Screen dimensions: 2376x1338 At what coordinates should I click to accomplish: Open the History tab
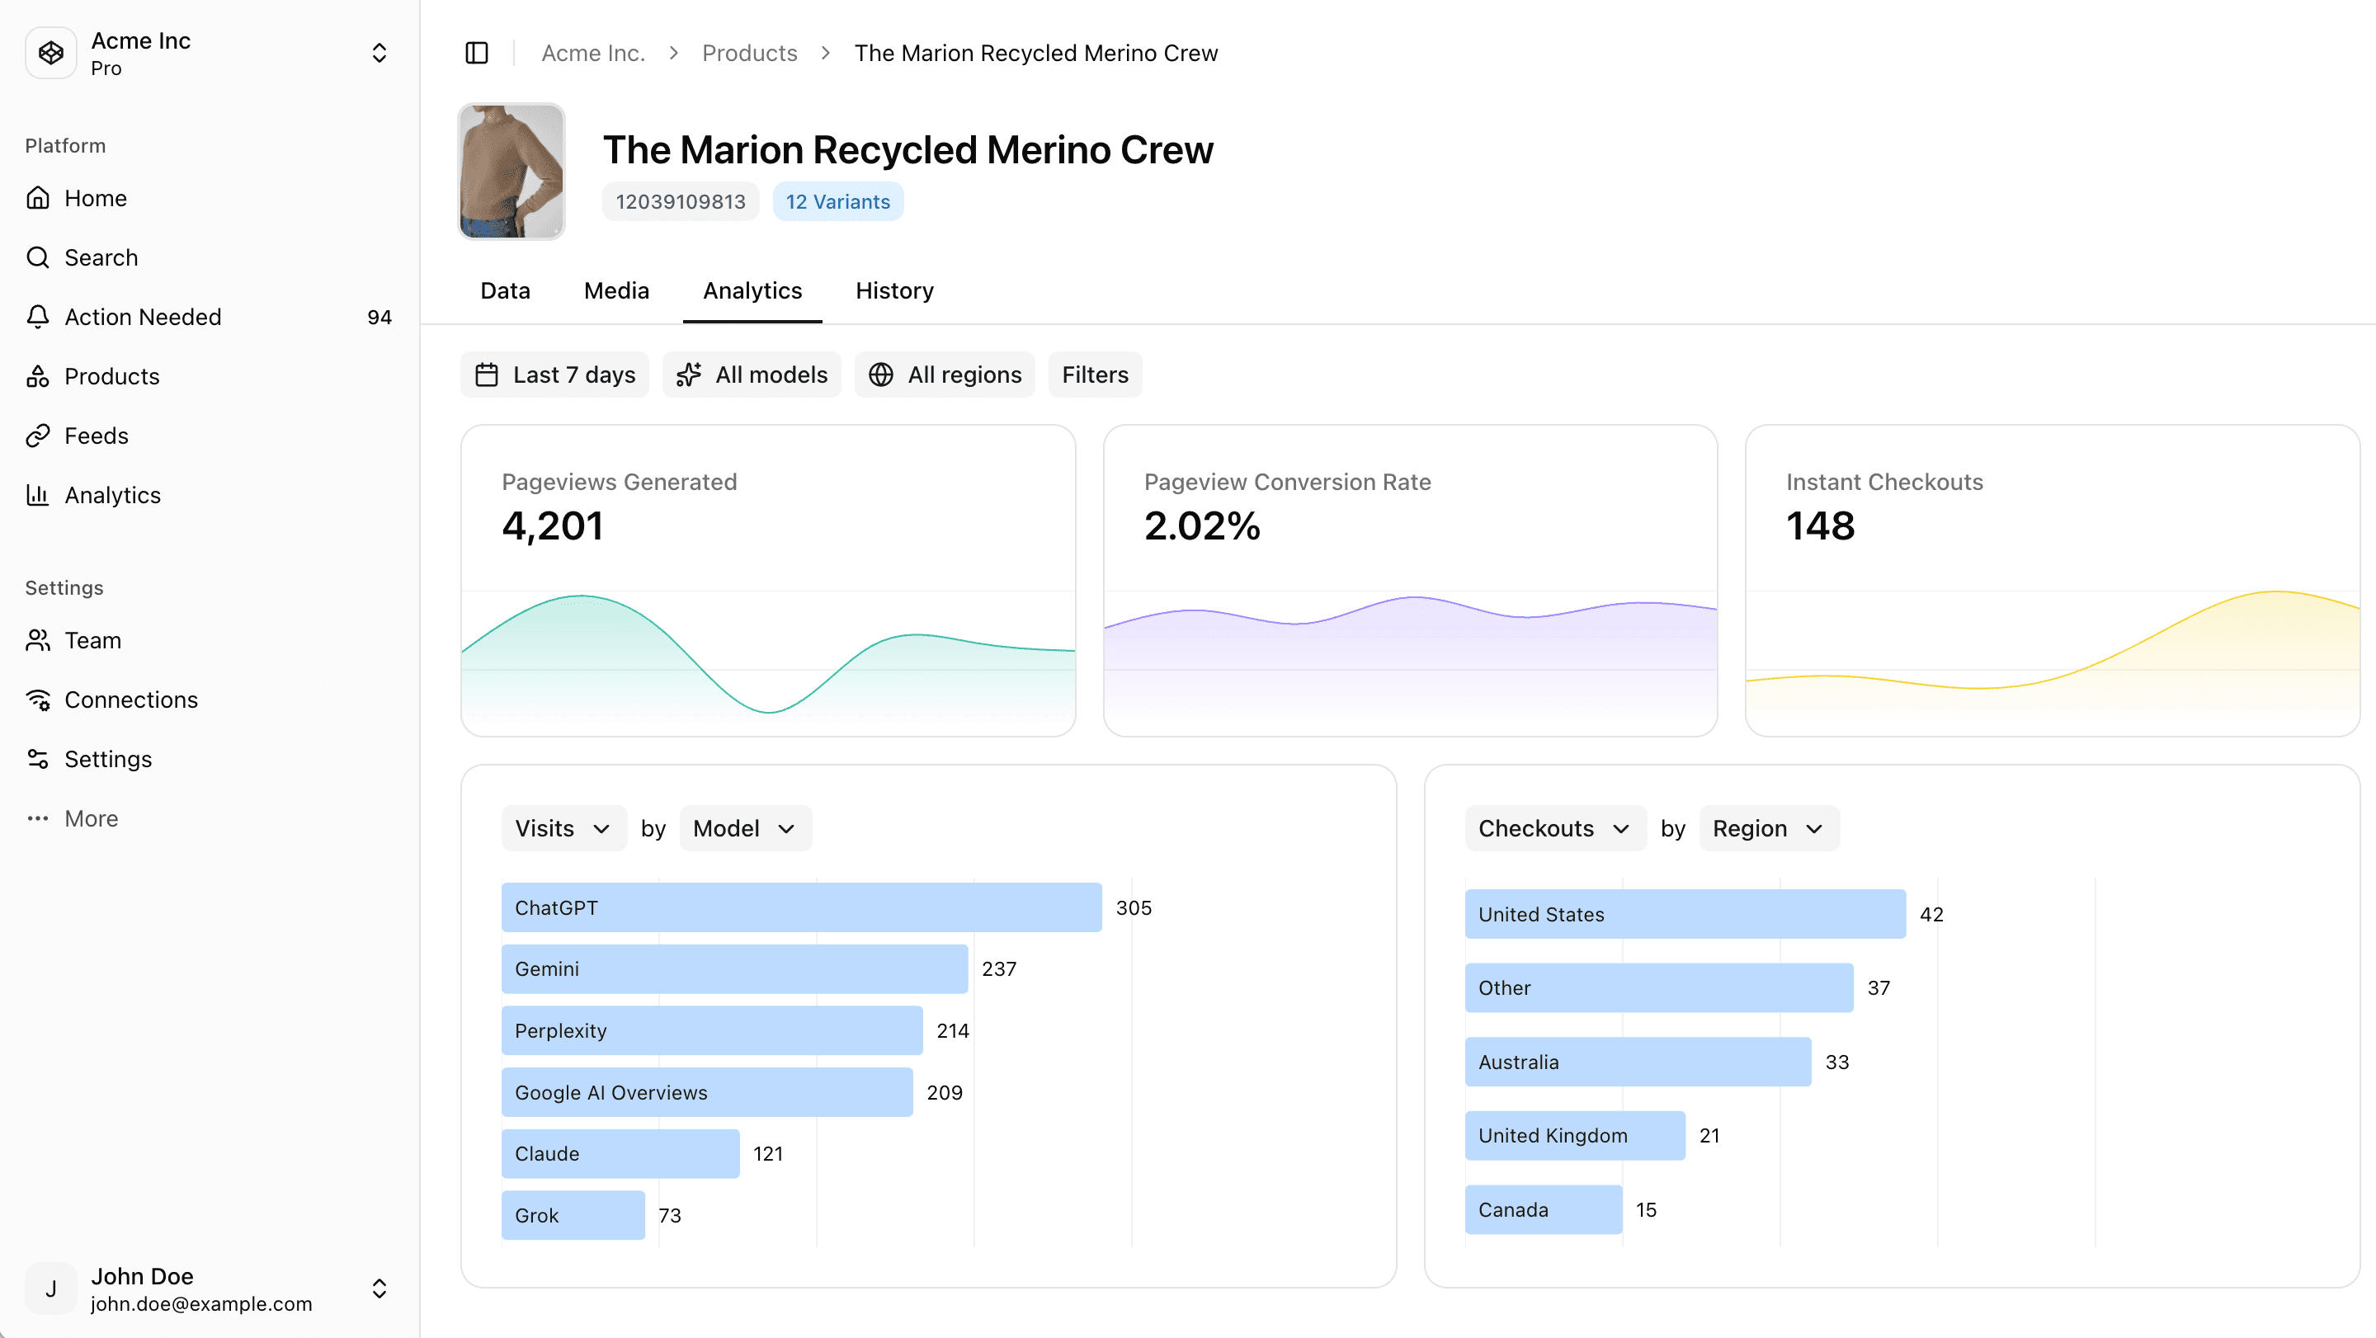(893, 290)
